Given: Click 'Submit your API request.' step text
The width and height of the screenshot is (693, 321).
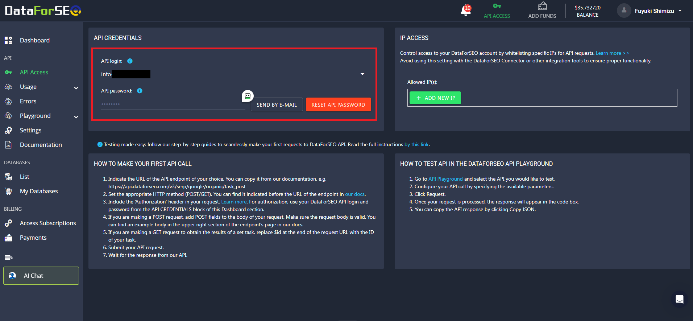Looking at the screenshot, I should coord(136,247).
